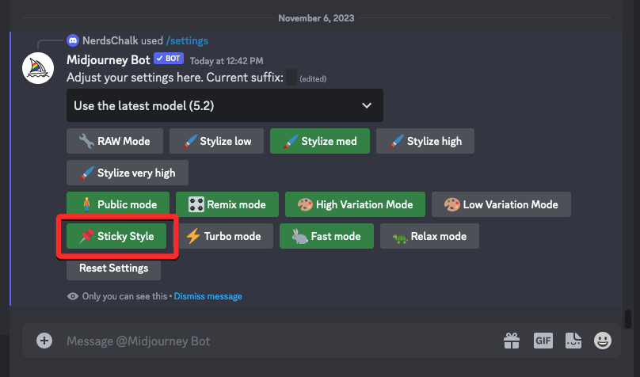Switch to Relax mode
Screen dimensions: 640x377
429,236
